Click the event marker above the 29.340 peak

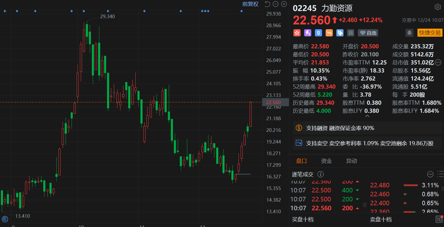click(84, 11)
